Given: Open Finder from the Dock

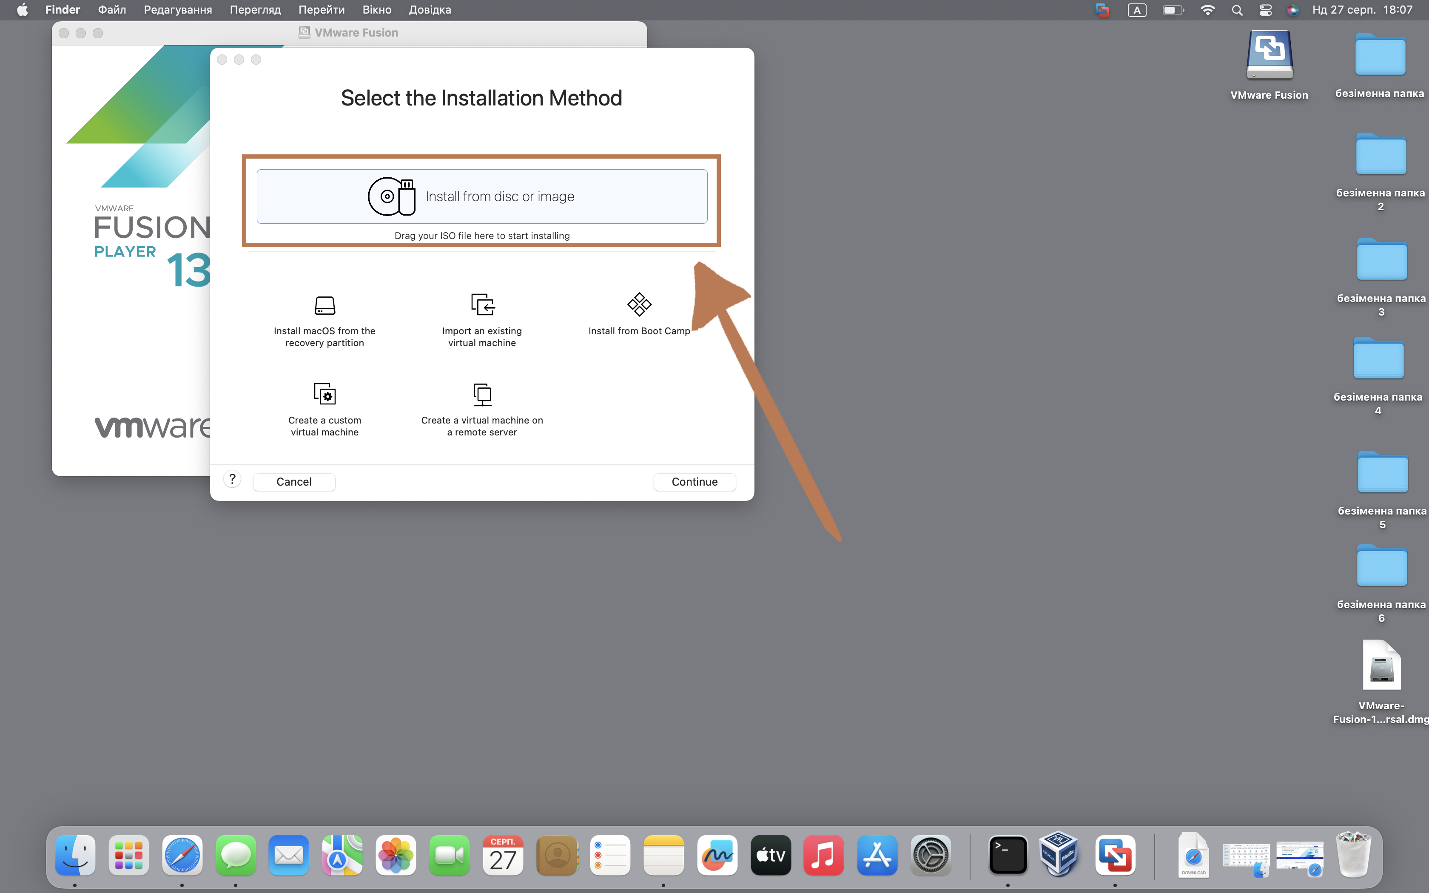Looking at the screenshot, I should pyautogui.click(x=75, y=855).
